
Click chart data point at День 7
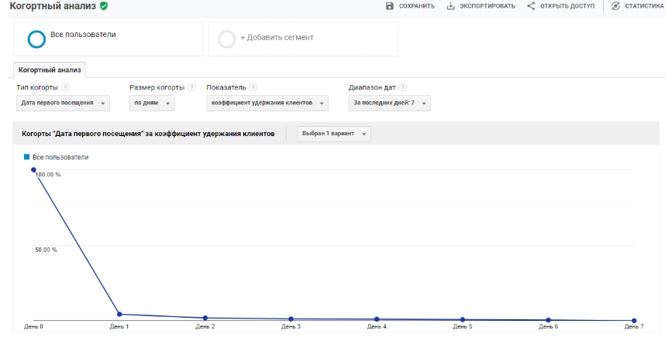(634, 321)
